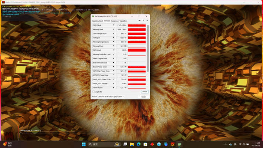This screenshot has height=148, width=263.
Task: Switch to the Graphics Card tab
Action: tap(97, 21)
